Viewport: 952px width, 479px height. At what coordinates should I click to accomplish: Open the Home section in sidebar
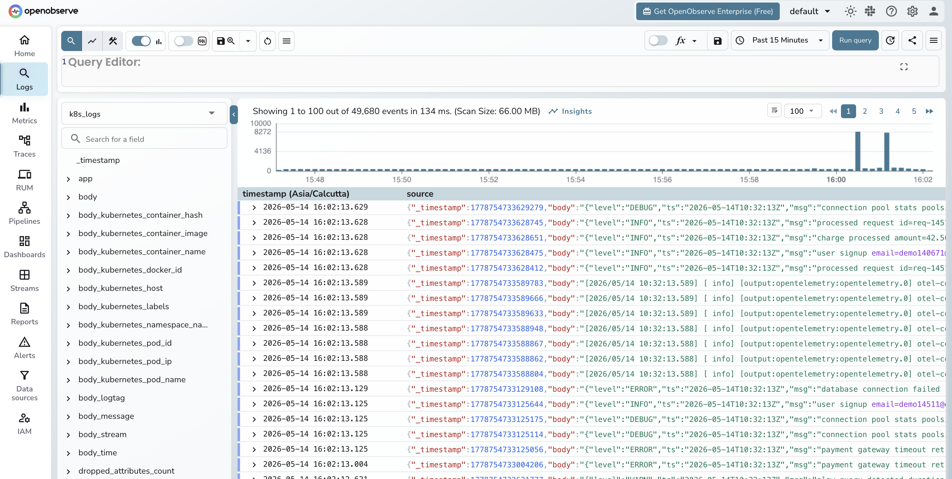point(24,46)
